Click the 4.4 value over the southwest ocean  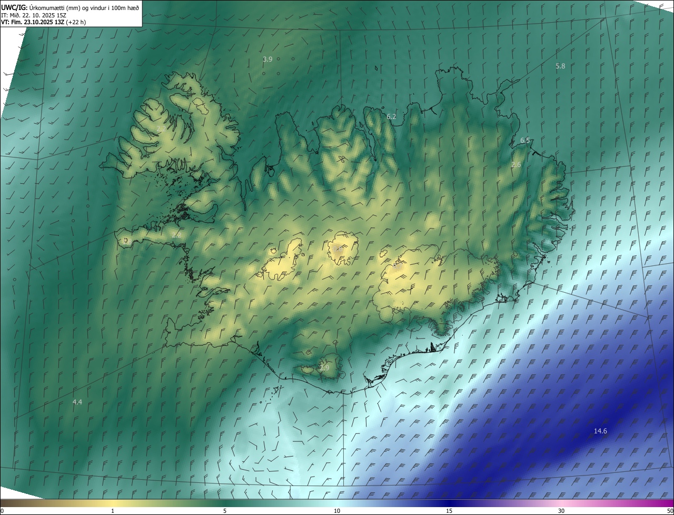click(x=77, y=402)
